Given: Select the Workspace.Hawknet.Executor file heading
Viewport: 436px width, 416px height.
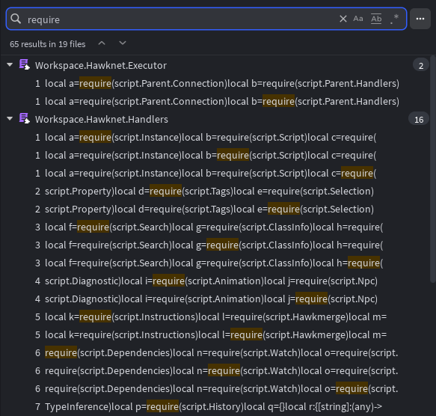Looking at the screenshot, I should [101, 66].
